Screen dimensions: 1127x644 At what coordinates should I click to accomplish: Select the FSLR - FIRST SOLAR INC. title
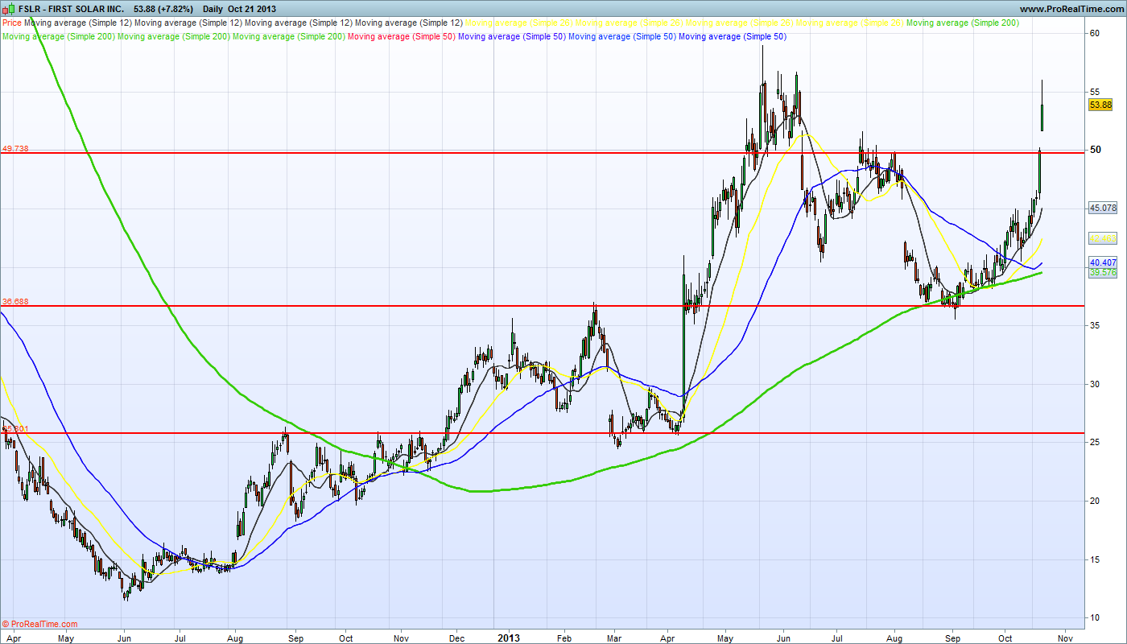(71, 9)
